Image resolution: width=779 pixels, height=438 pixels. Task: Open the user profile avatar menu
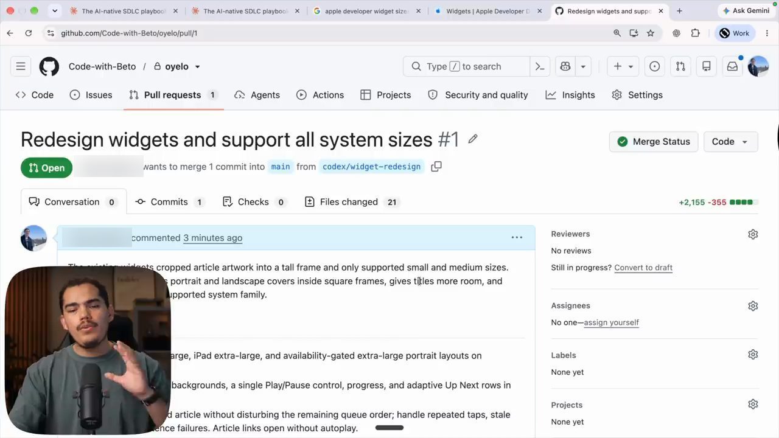[x=758, y=66]
